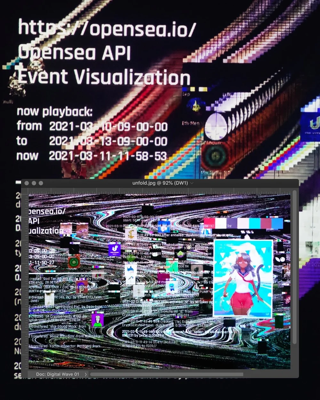Click the now 2021-03-11-11-58-53 timestamp
Viewport: 320px width, 400px height.
click(92, 156)
